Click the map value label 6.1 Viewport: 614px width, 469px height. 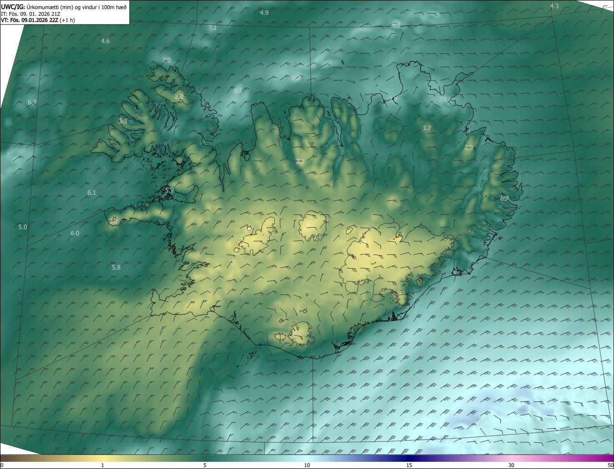[x=92, y=192]
